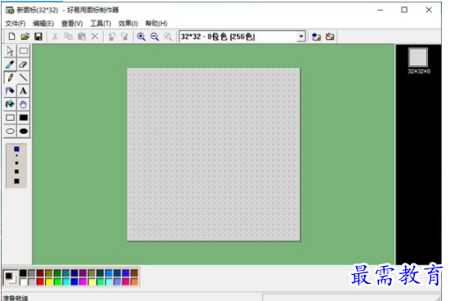Viewport: 450px width, 301px height.
Task: Pick the dark purple swatch in the top row
Action: pos(83,273)
